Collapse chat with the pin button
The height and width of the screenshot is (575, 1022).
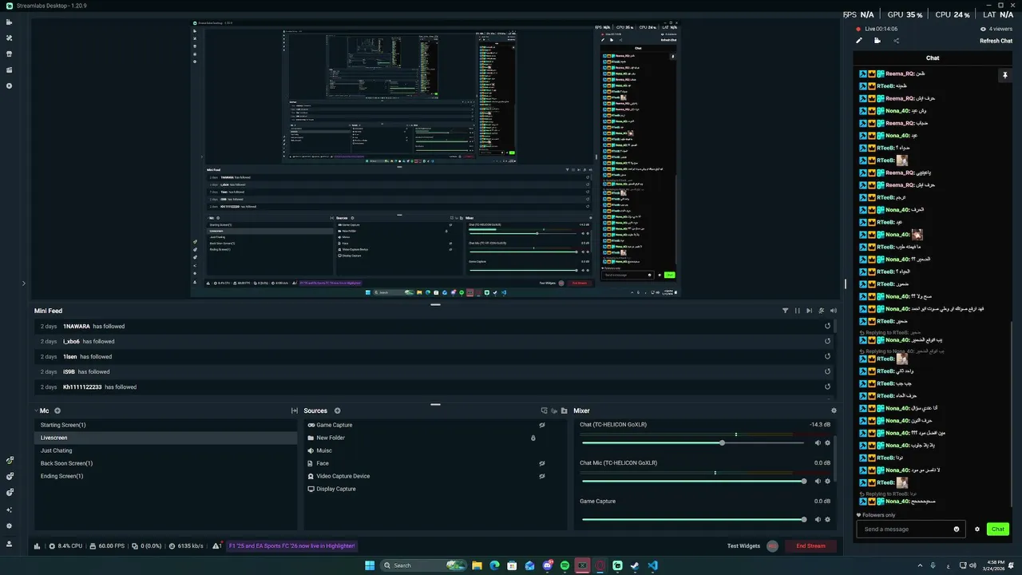[x=1004, y=75]
